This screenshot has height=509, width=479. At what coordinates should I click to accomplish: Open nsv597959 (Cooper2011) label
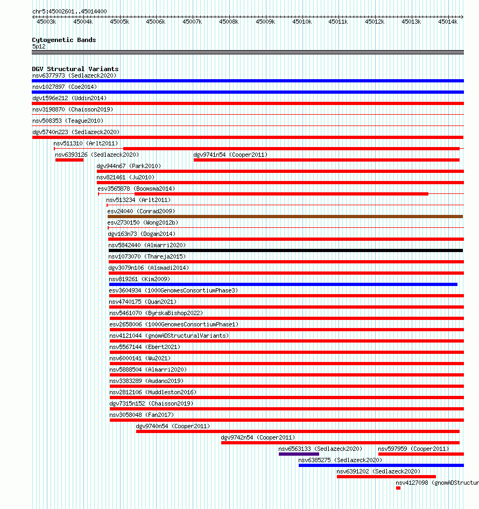pyautogui.click(x=413, y=449)
